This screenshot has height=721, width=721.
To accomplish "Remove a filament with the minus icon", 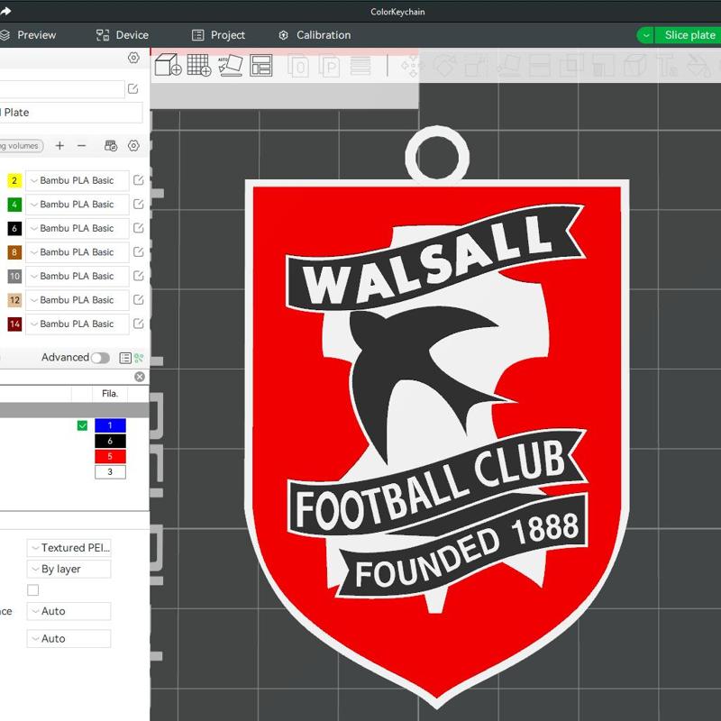I will pos(81,146).
